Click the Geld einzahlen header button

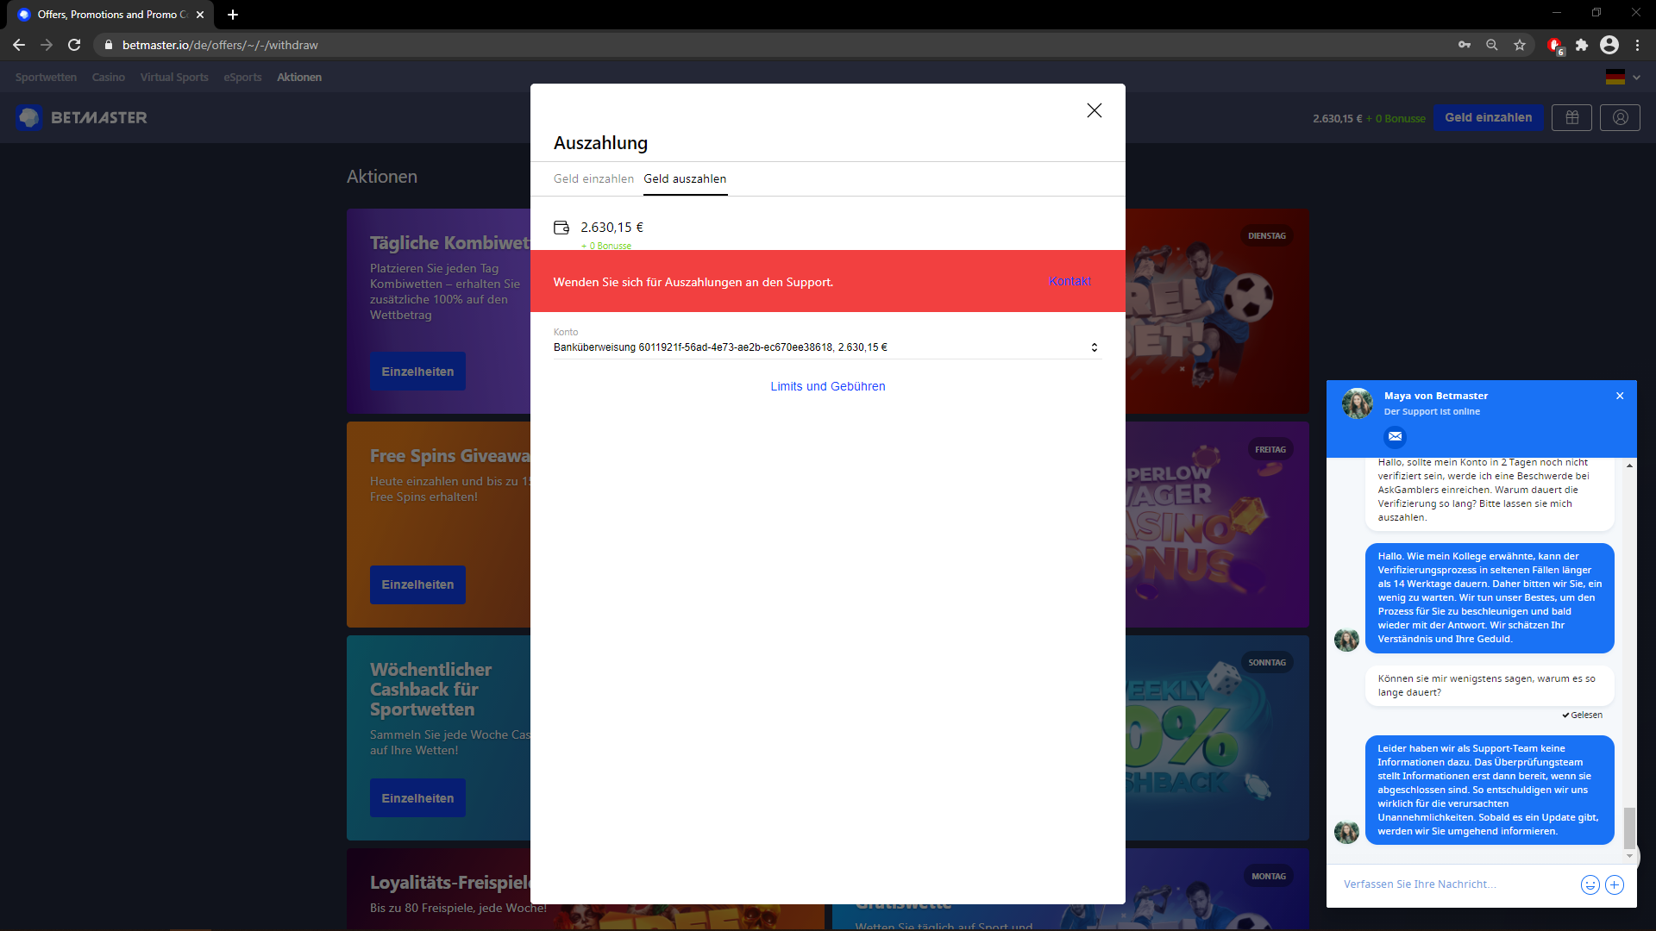[1489, 117]
